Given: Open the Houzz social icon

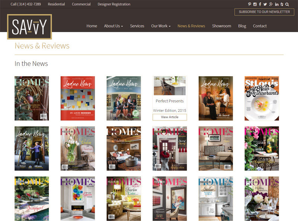Looking at the screenshot, I should click(282, 4).
